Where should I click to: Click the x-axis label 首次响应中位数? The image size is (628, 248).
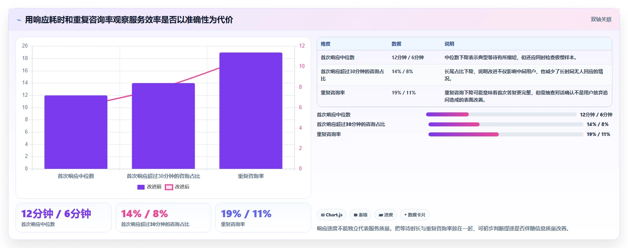point(76,176)
